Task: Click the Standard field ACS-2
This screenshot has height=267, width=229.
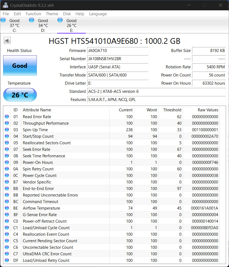Action: coord(156,91)
